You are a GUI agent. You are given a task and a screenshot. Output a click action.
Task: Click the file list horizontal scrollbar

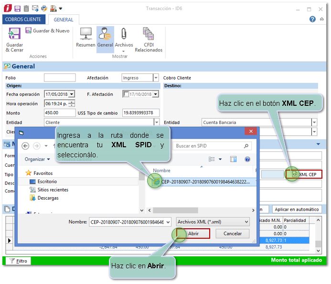point(175,210)
